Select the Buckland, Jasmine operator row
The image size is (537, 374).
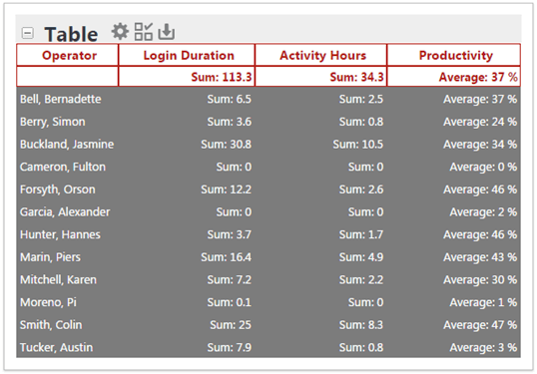[268, 144]
